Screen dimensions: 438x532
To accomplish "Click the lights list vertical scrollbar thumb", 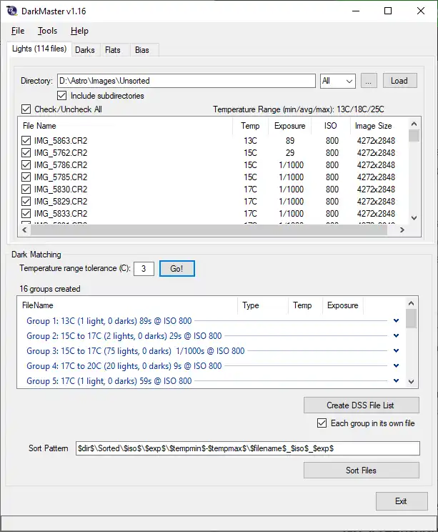I will pos(414,135).
